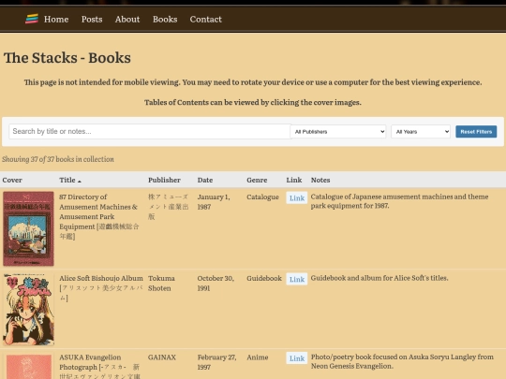The height and width of the screenshot is (379, 506).
Task: Follow the Link for ASUKA Evangelion Photograph
Action: click(x=296, y=358)
